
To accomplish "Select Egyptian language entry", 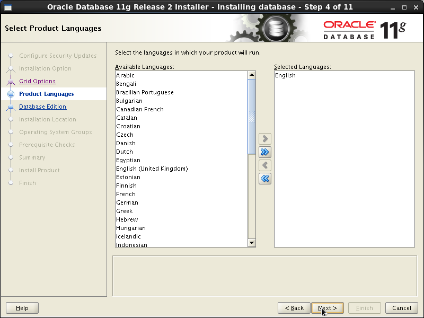I will click(181, 160).
